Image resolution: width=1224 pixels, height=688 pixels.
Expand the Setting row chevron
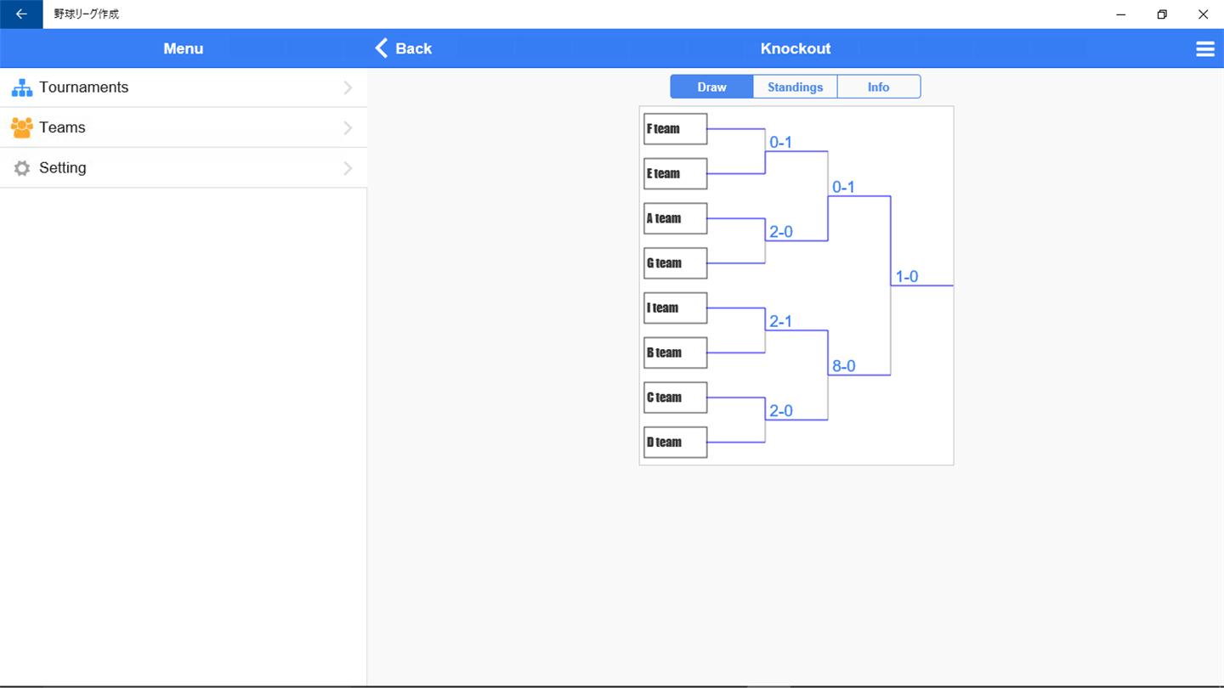[x=348, y=168]
